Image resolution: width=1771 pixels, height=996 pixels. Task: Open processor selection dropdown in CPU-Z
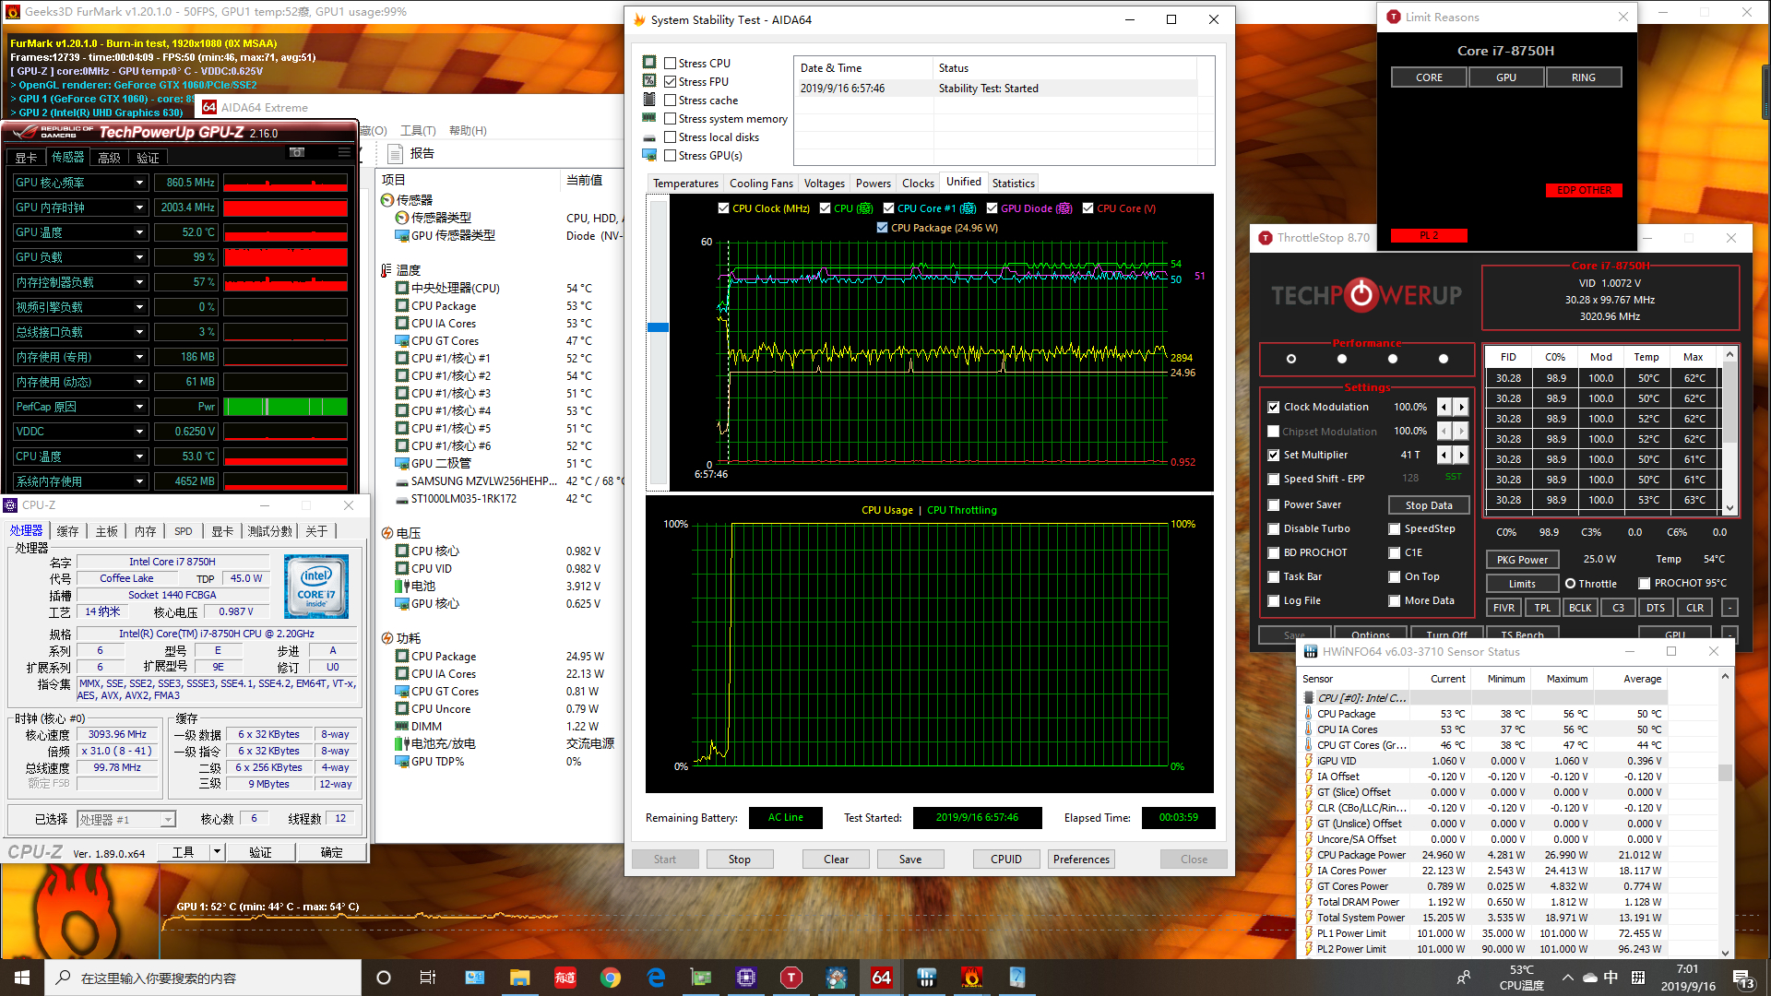point(167,819)
